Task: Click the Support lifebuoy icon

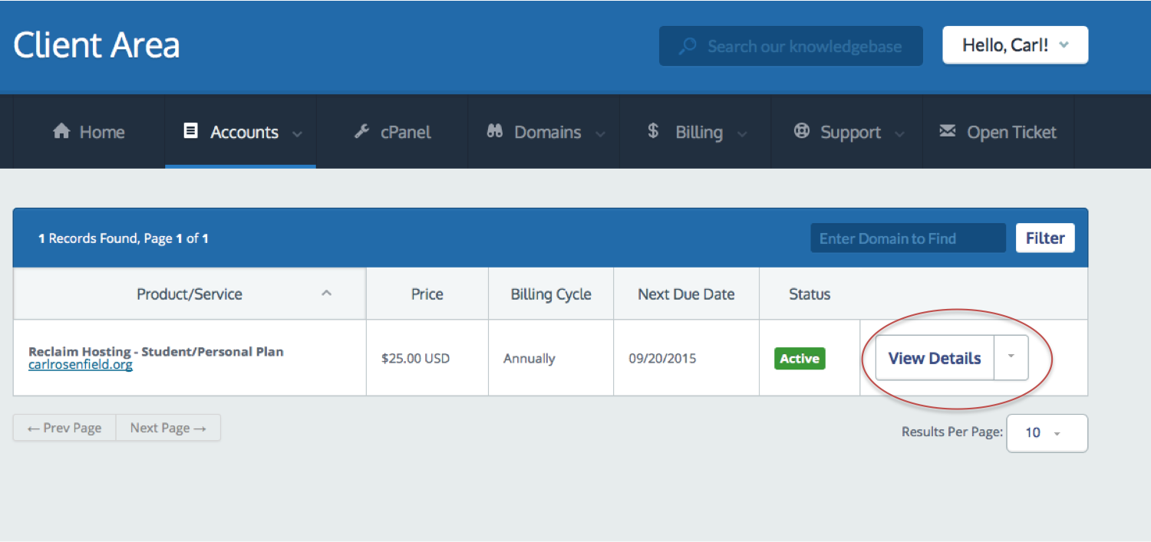Action: 802,131
